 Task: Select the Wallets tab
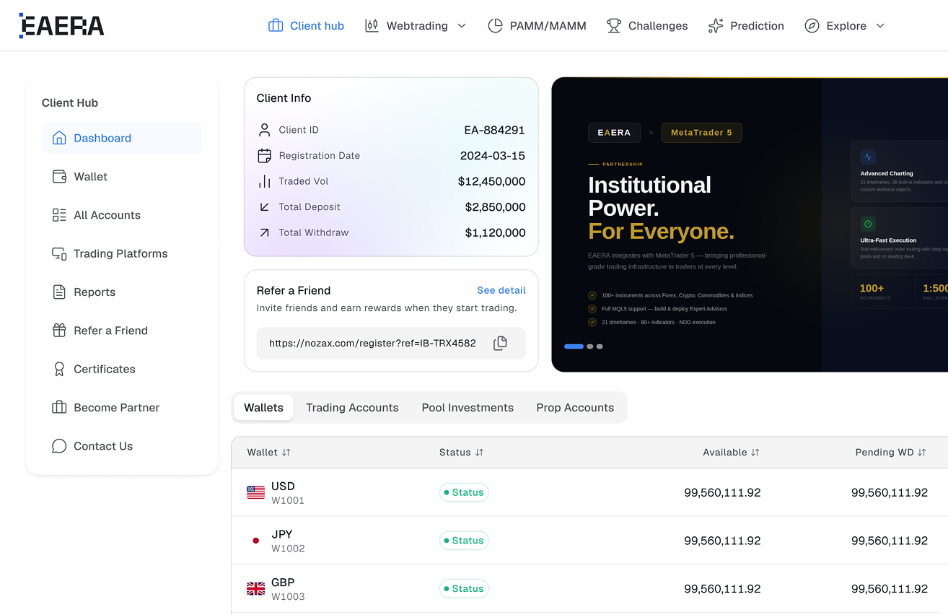click(x=263, y=408)
